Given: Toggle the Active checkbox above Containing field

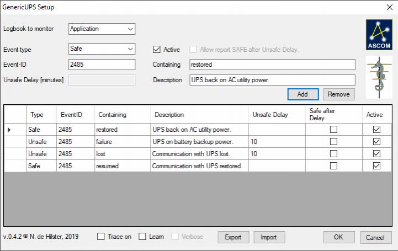Looking at the screenshot, I should tap(157, 50).
